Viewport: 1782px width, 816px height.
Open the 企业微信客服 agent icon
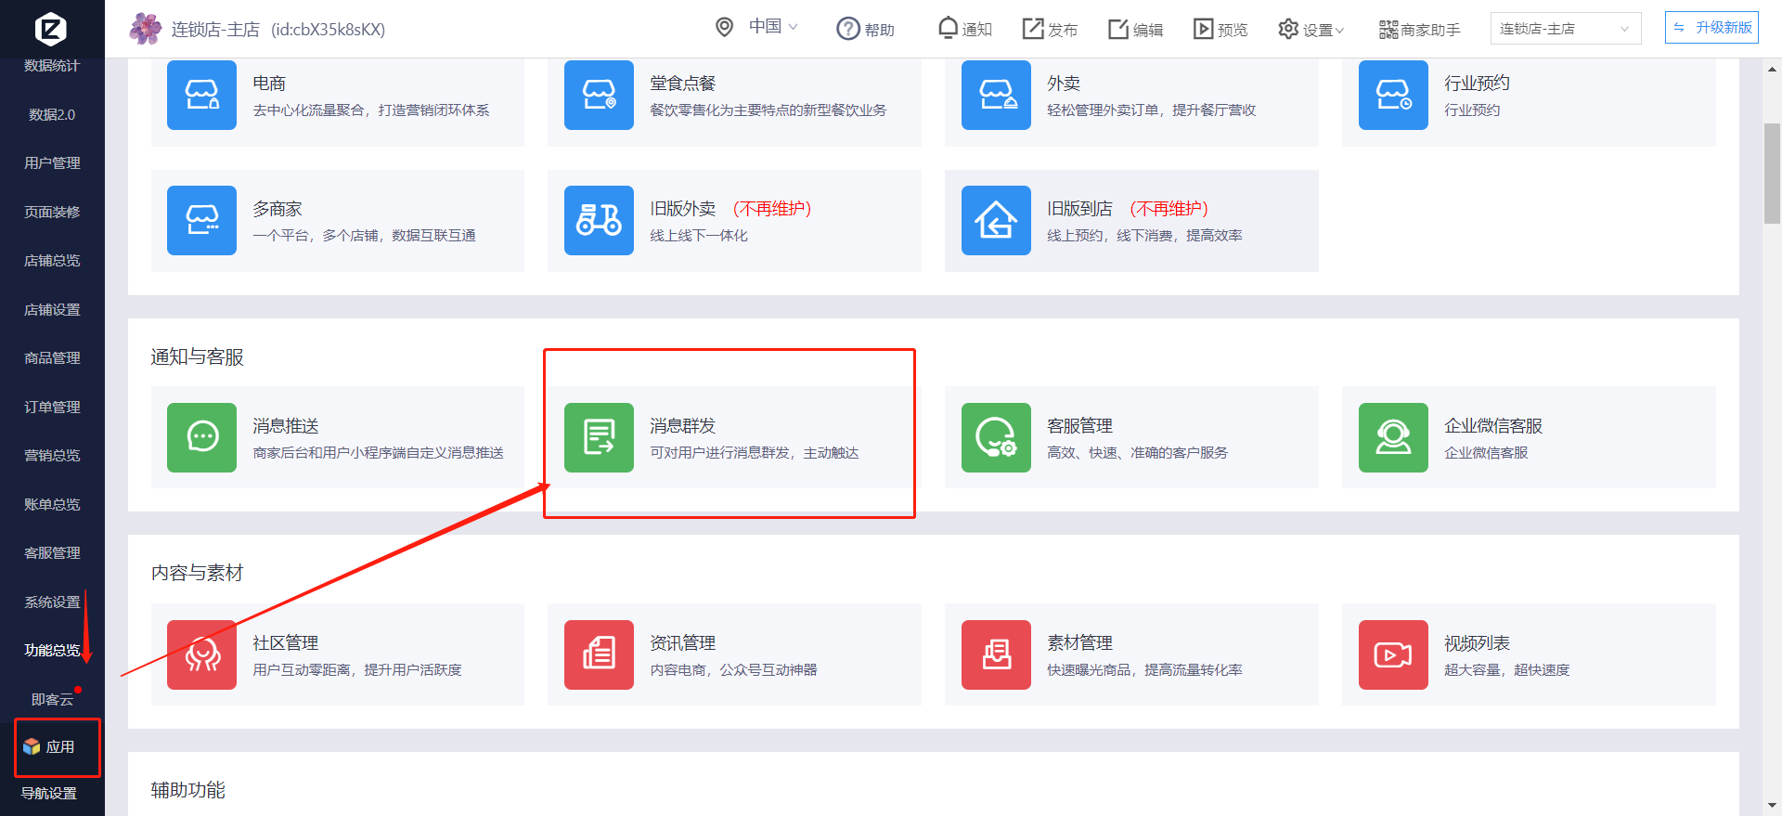[x=1393, y=437]
